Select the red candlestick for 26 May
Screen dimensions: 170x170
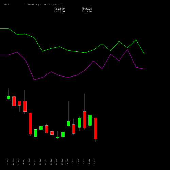pos(14,101)
